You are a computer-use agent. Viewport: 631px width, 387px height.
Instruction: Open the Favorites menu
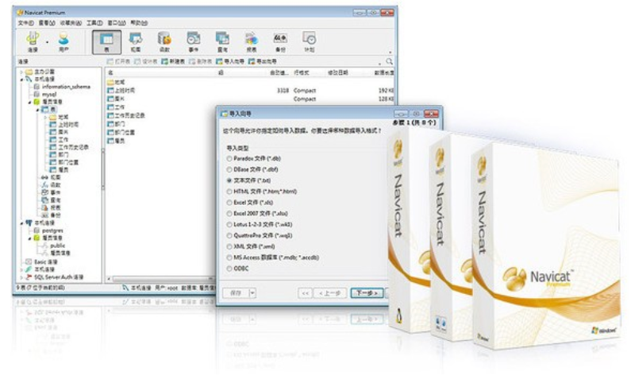[x=71, y=23]
